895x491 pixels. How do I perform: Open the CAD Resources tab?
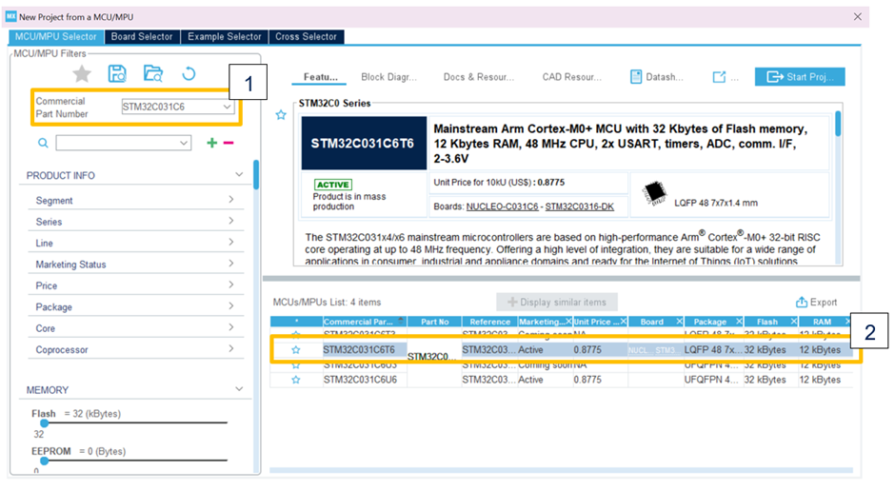tap(572, 77)
